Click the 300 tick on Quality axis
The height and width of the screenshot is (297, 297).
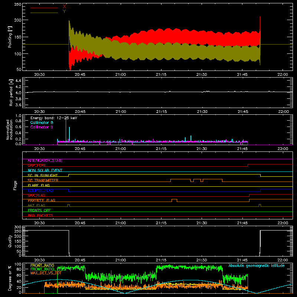[18, 227]
